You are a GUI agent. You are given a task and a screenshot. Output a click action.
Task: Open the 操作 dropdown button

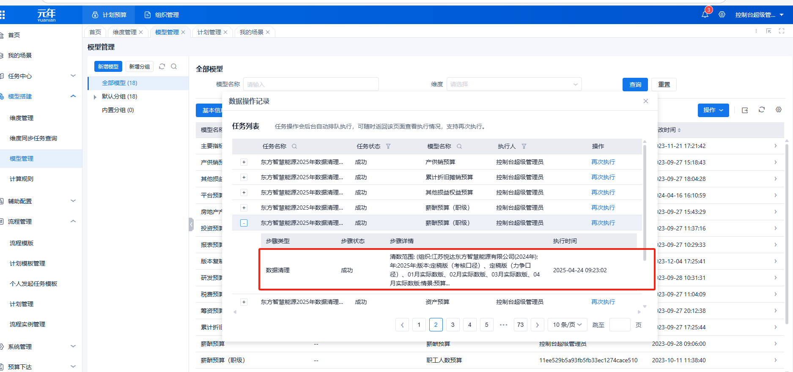[x=713, y=110]
